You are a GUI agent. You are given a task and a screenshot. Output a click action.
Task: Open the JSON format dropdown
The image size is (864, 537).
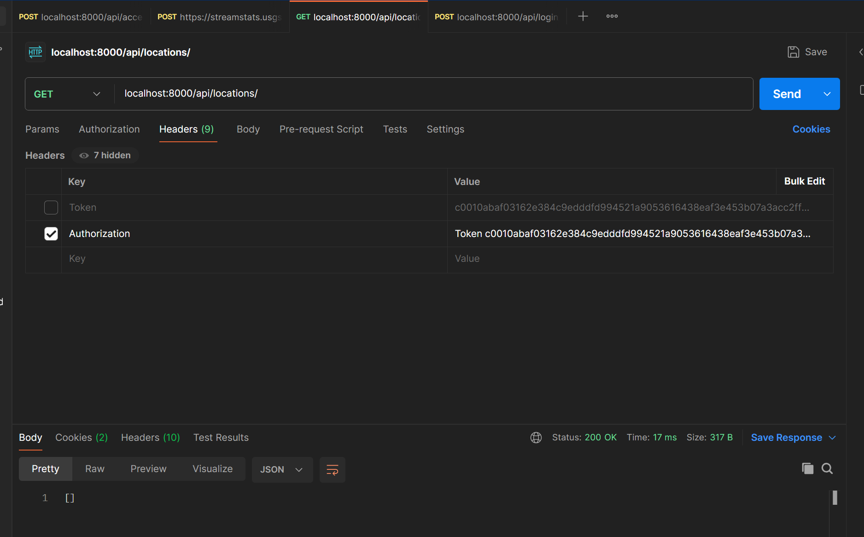coord(282,470)
